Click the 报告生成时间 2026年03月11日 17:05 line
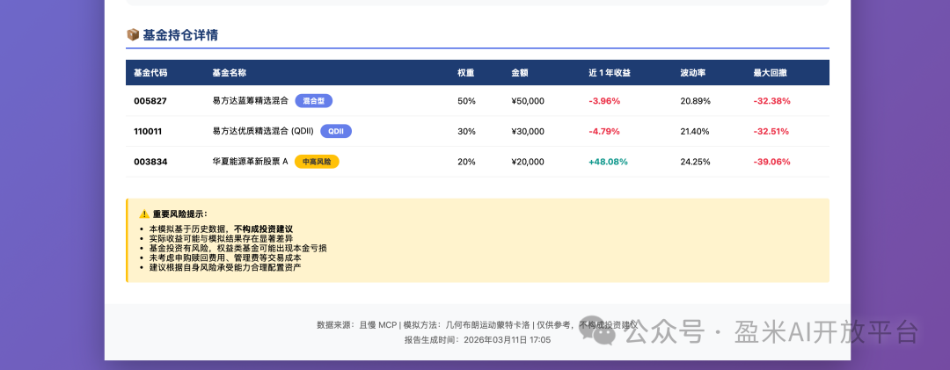Image resolution: width=950 pixels, height=370 pixels. pos(478,340)
